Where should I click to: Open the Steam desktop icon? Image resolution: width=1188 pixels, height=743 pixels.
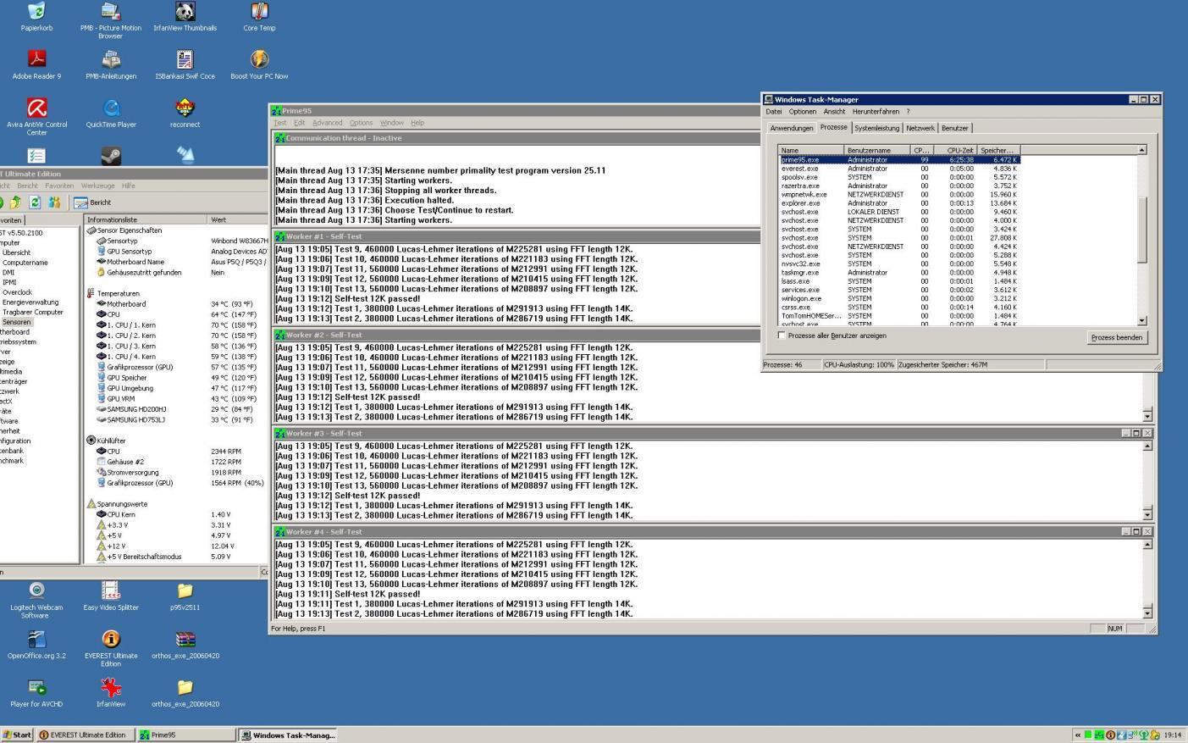111,155
